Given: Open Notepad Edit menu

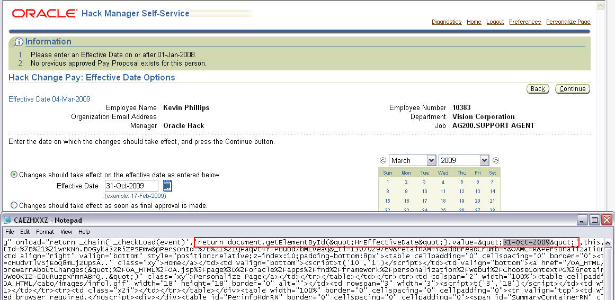Looking at the screenshot, I should pyautogui.click(x=25, y=232).
